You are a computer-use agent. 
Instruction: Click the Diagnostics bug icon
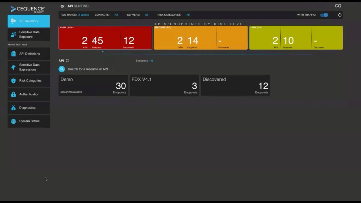13,108
